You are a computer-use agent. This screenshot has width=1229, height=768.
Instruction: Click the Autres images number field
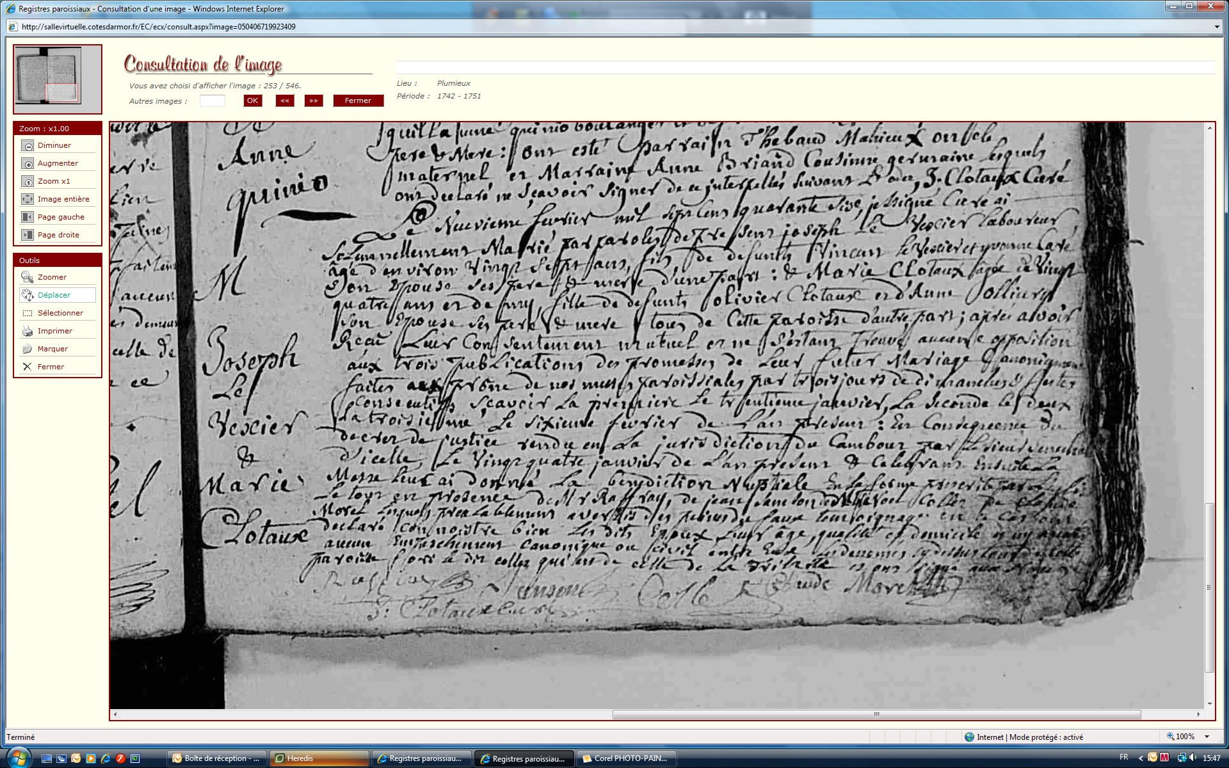click(213, 100)
